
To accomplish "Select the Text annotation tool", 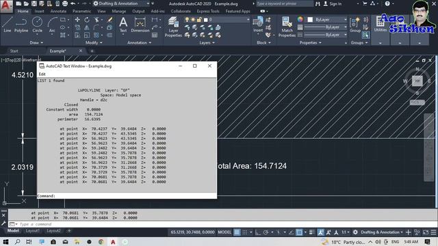I will tap(123, 25).
